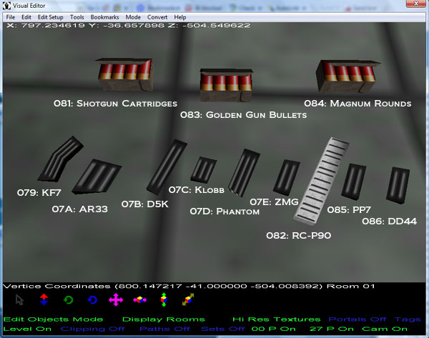Click the '07C: Klobb' label
The height and width of the screenshot is (338, 429).
[x=197, y=190]
